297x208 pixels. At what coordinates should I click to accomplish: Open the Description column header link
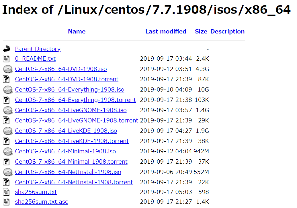pyautogui.click(x=227, y=31)
